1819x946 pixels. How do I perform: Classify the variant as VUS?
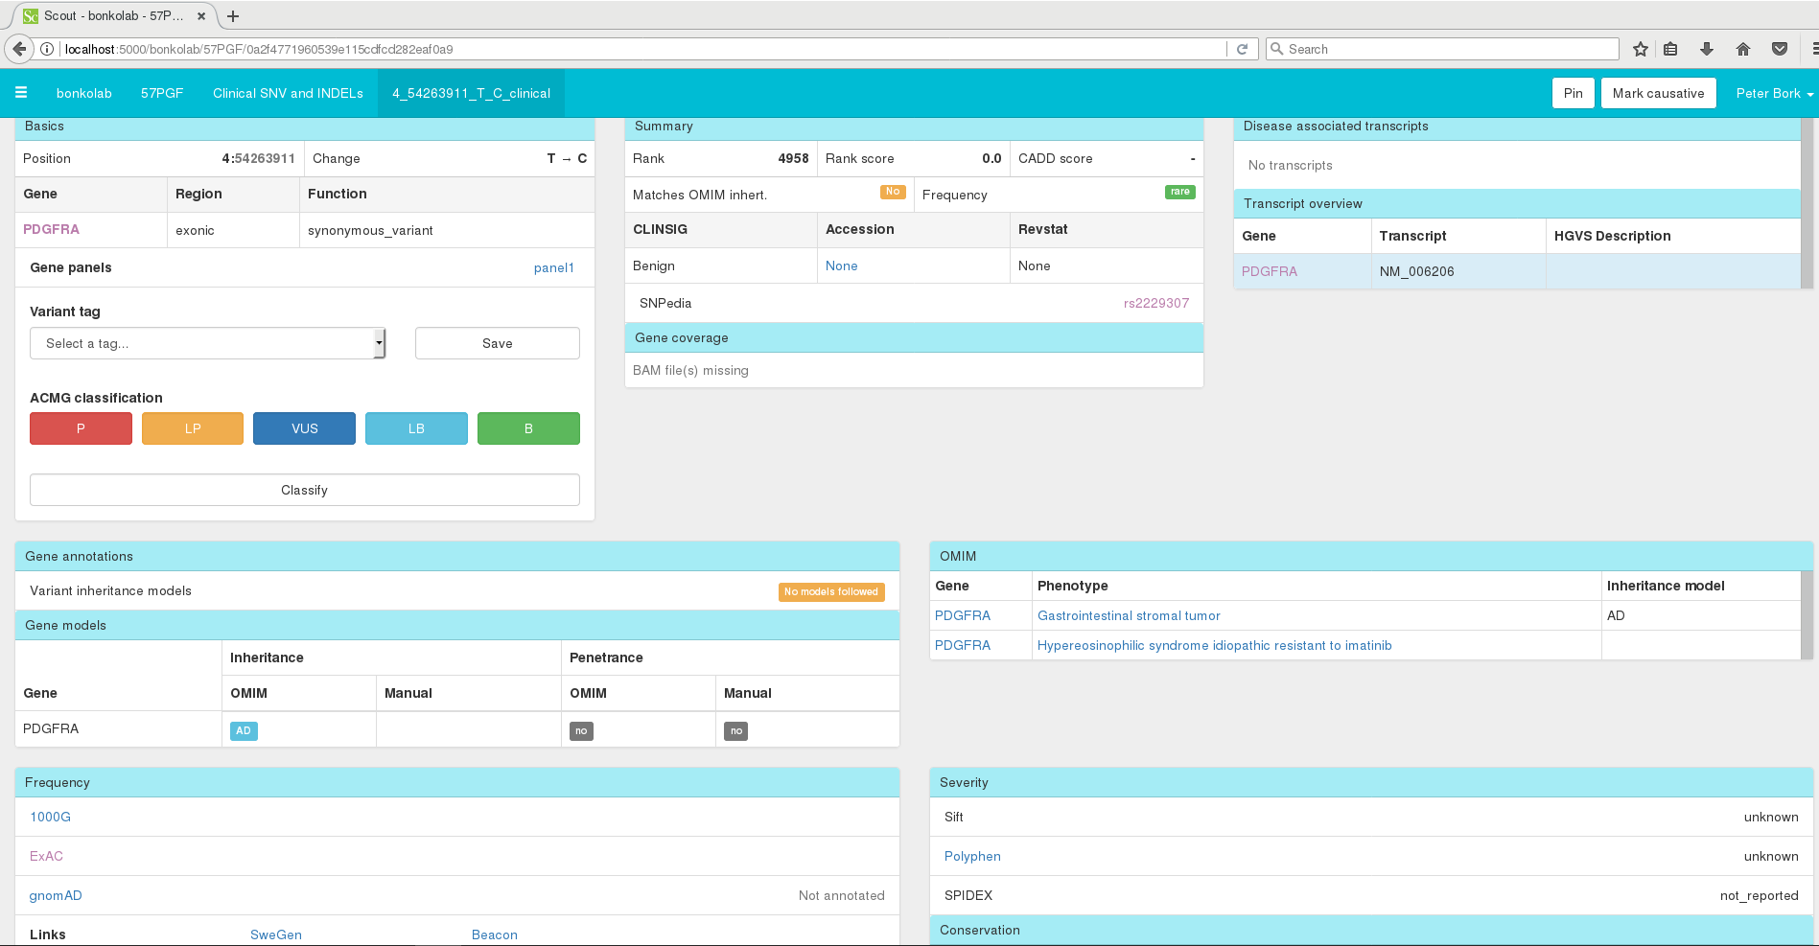[304, 428]
